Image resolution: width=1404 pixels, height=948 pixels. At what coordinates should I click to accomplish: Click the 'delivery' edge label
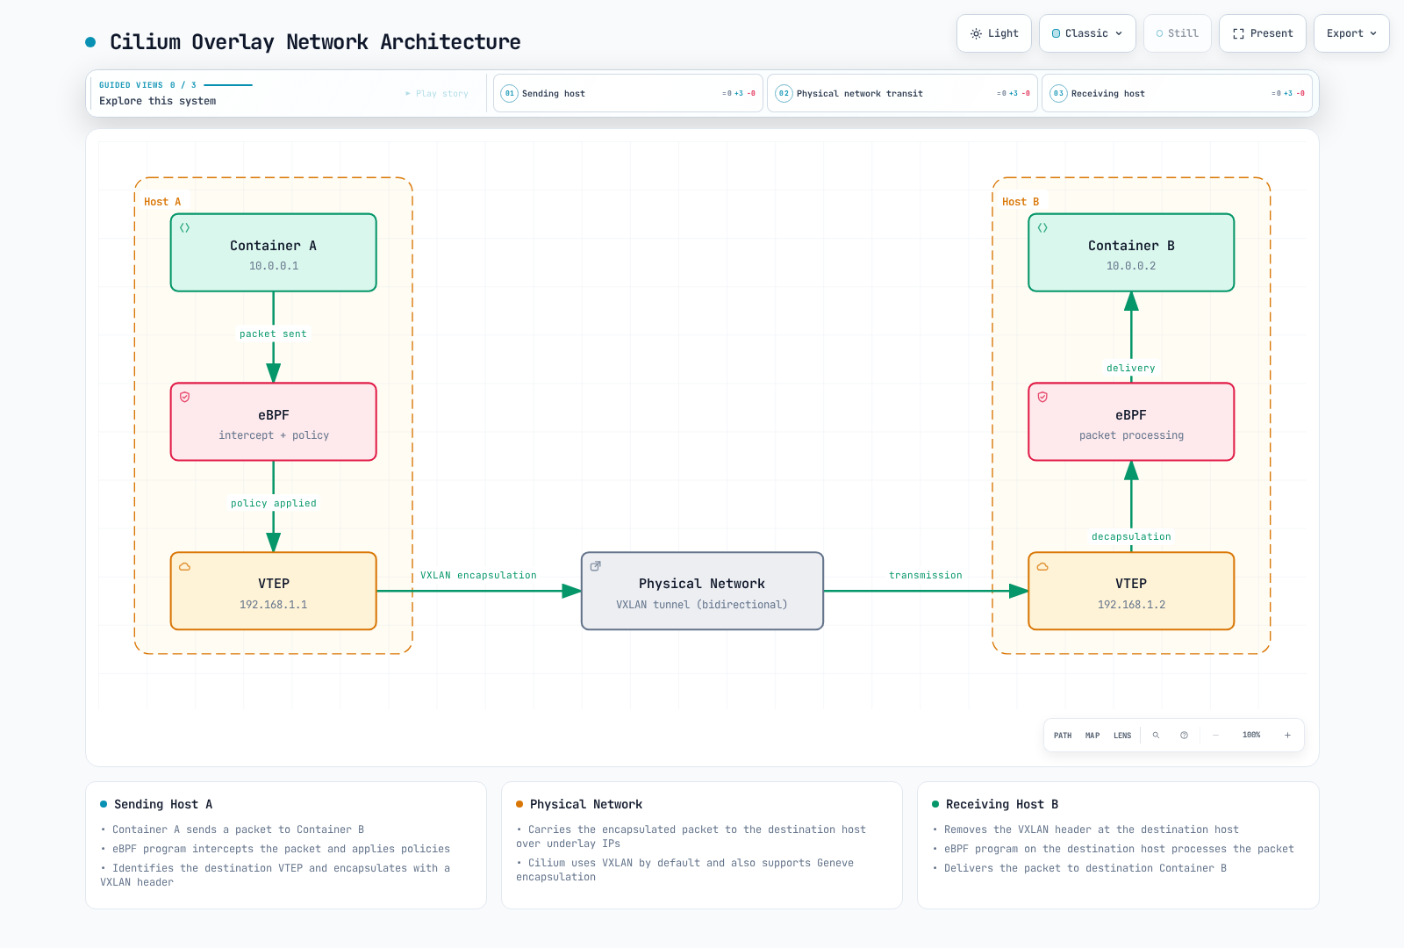click(x=1131, y=369)
